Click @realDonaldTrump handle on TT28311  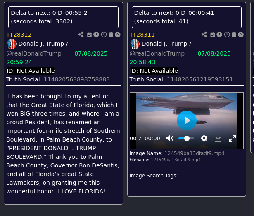coord(157,53)
